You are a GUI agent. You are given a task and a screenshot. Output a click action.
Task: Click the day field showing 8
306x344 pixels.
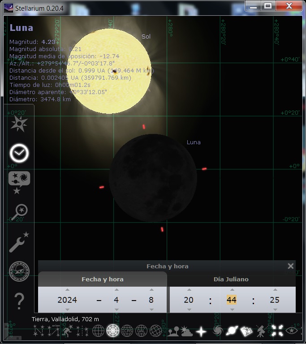(151, 300)
